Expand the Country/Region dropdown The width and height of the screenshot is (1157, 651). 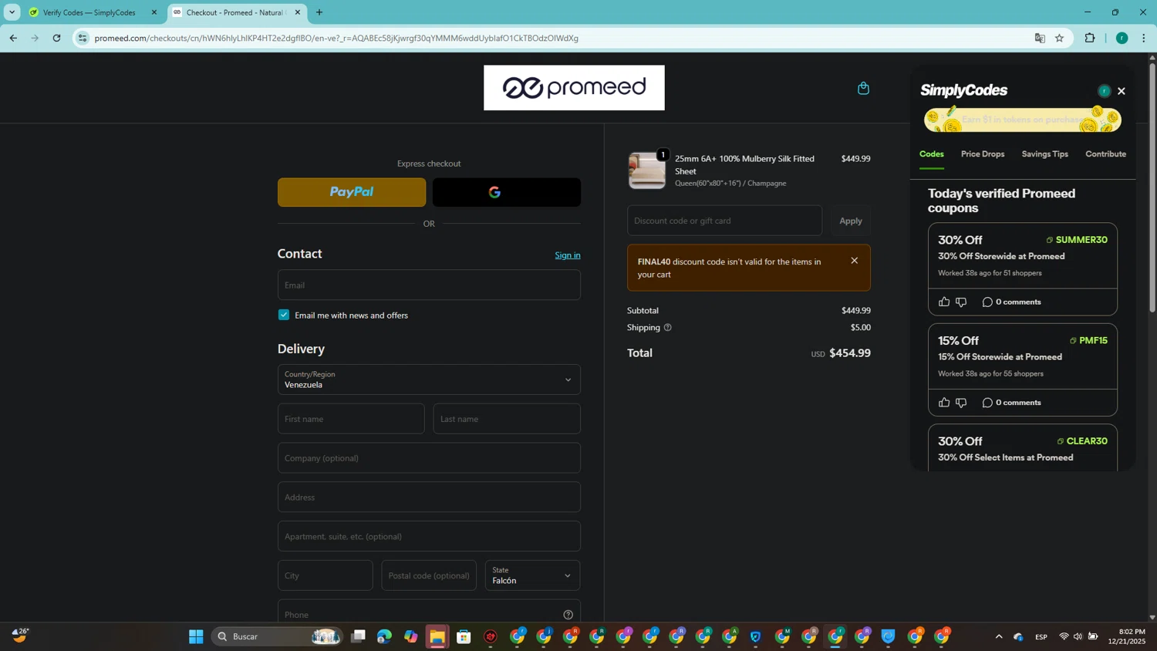[429, 379]
